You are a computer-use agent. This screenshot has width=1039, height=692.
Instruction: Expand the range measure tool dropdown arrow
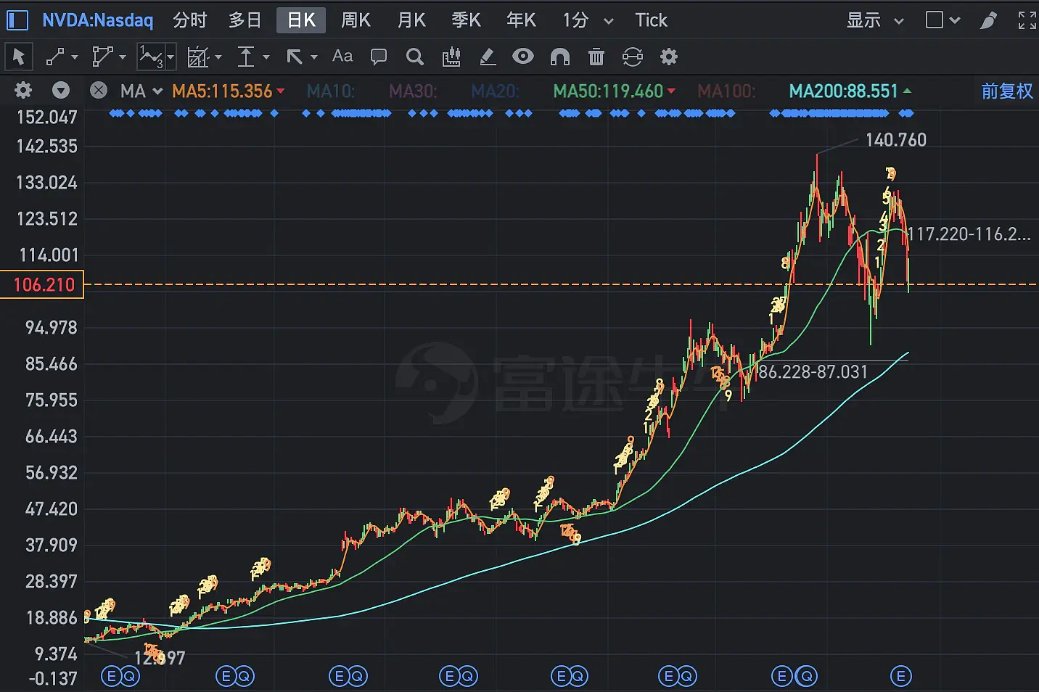266,57
